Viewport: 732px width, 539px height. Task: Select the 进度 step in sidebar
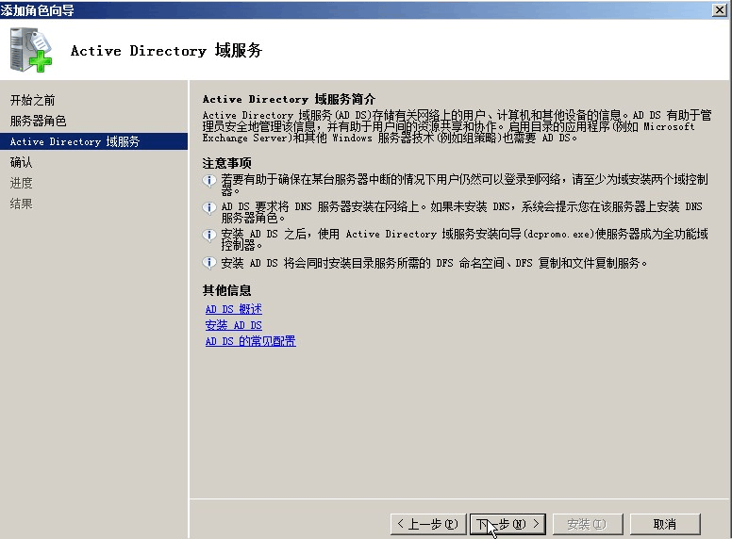(x=22, y=183)
